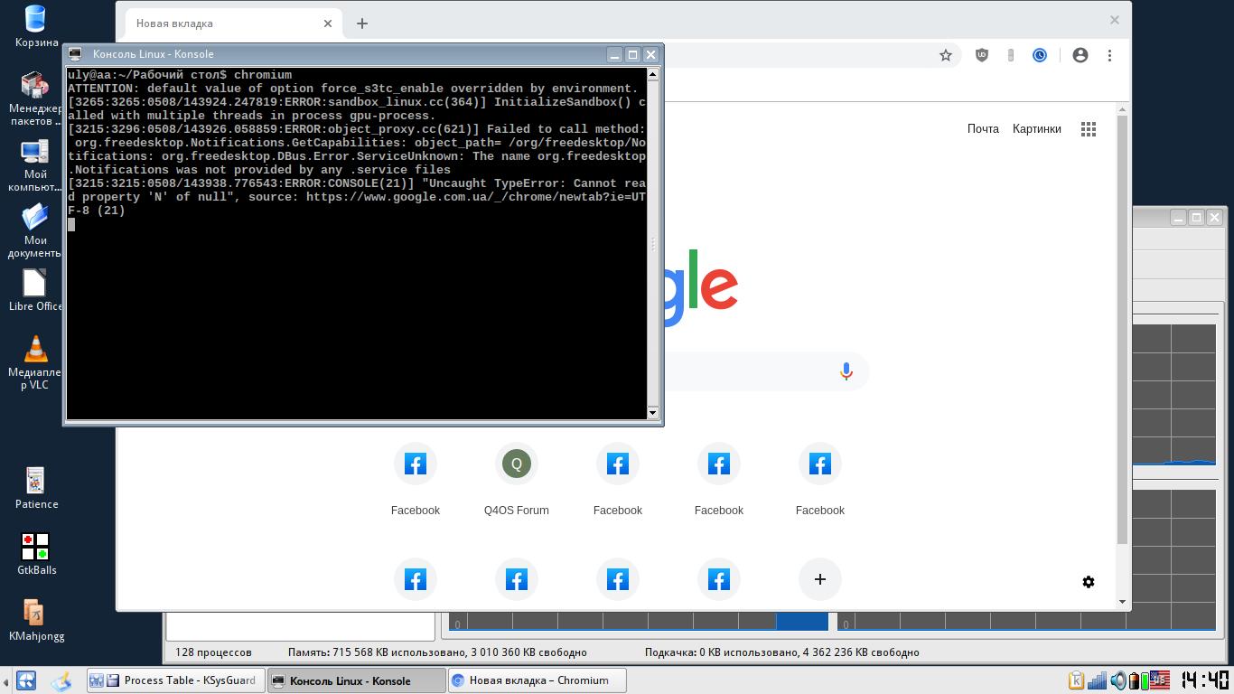Screen dimensions: 1234x694
Task: Maximize the KSysGuard window behind
Action: (1196, 217)
